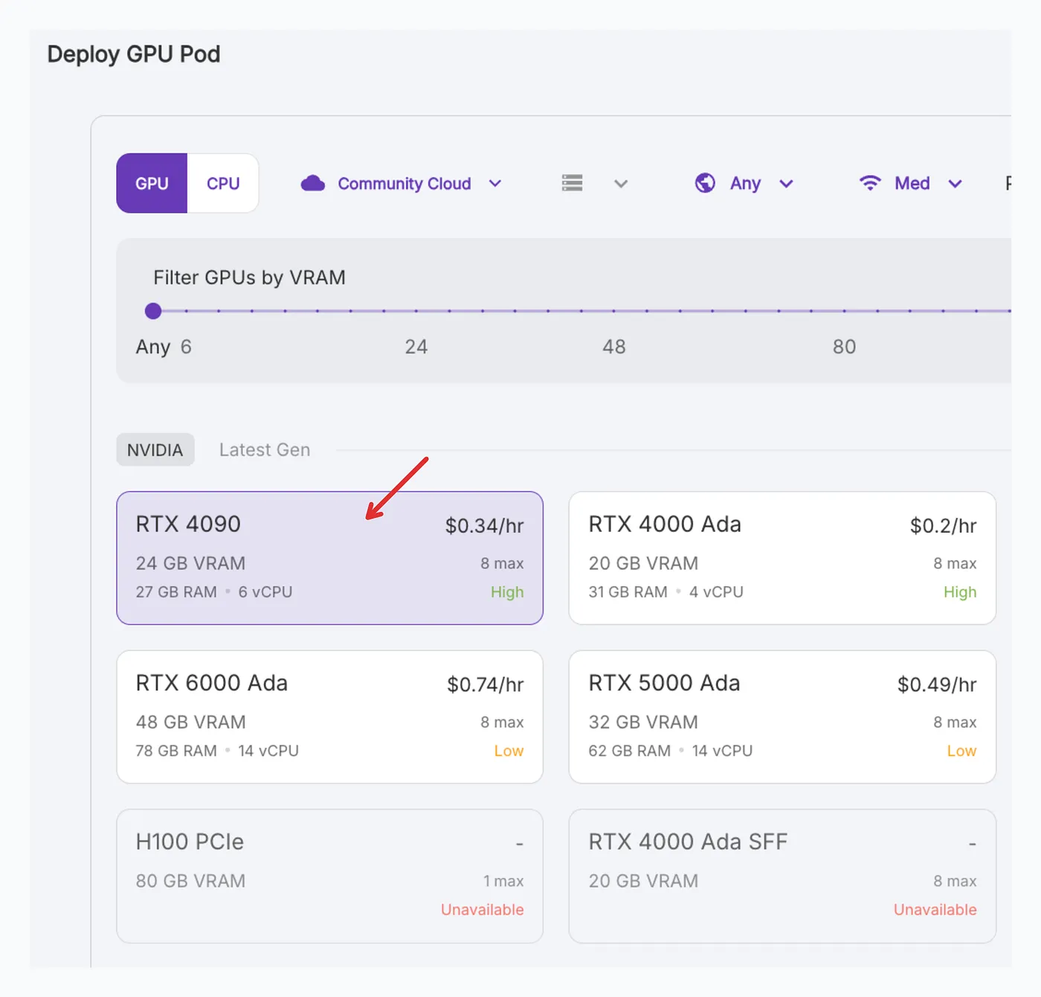This screenshot has height=997, width=1041.
Task: Click the 32 GB VRAM text
Action: click(643, 722)
